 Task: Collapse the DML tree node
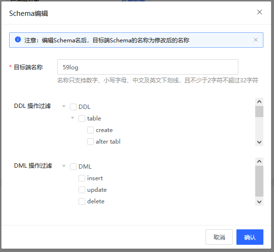click(x=64, y=166)
